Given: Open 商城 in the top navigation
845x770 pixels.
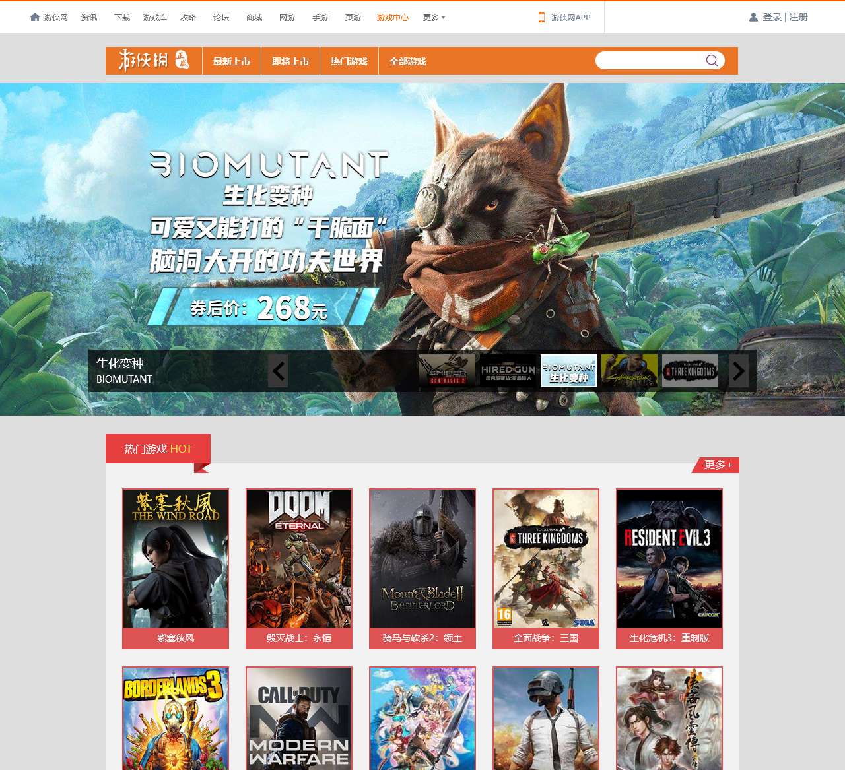Looking at the screenshot, I should coord(254,18).
